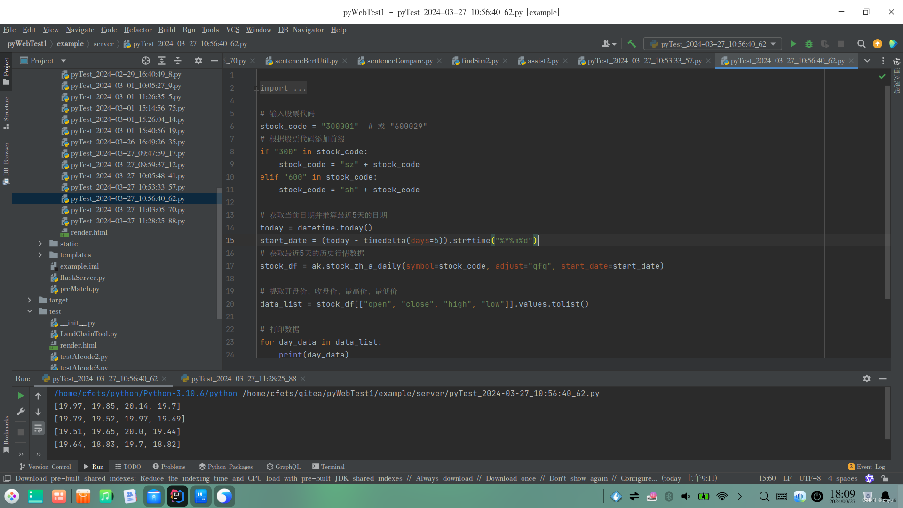
Task: Toggle the import code folding marker
Action: 256,88
